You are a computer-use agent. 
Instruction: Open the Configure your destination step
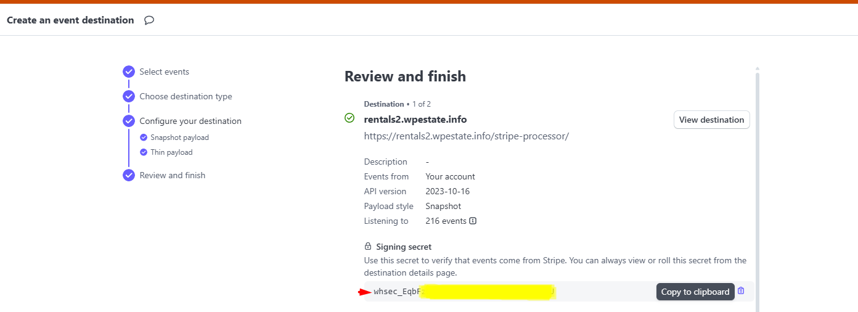tap(190, 121)
